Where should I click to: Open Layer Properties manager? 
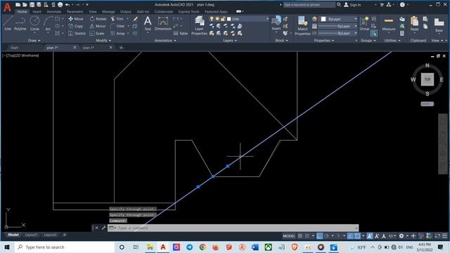pos(199,25)
